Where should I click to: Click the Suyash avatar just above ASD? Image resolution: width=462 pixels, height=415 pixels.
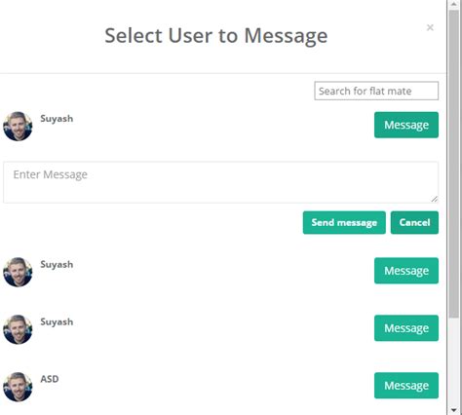coord(18,329)
